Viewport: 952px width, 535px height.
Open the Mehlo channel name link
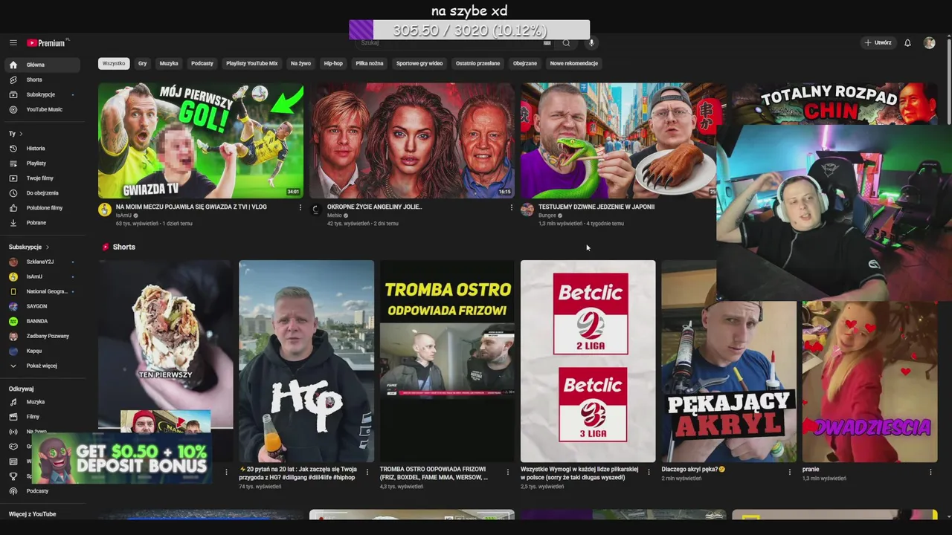click(x=335, y=215)
